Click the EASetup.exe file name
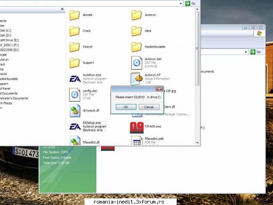273x205 pixels. click(x=92, y=123)
